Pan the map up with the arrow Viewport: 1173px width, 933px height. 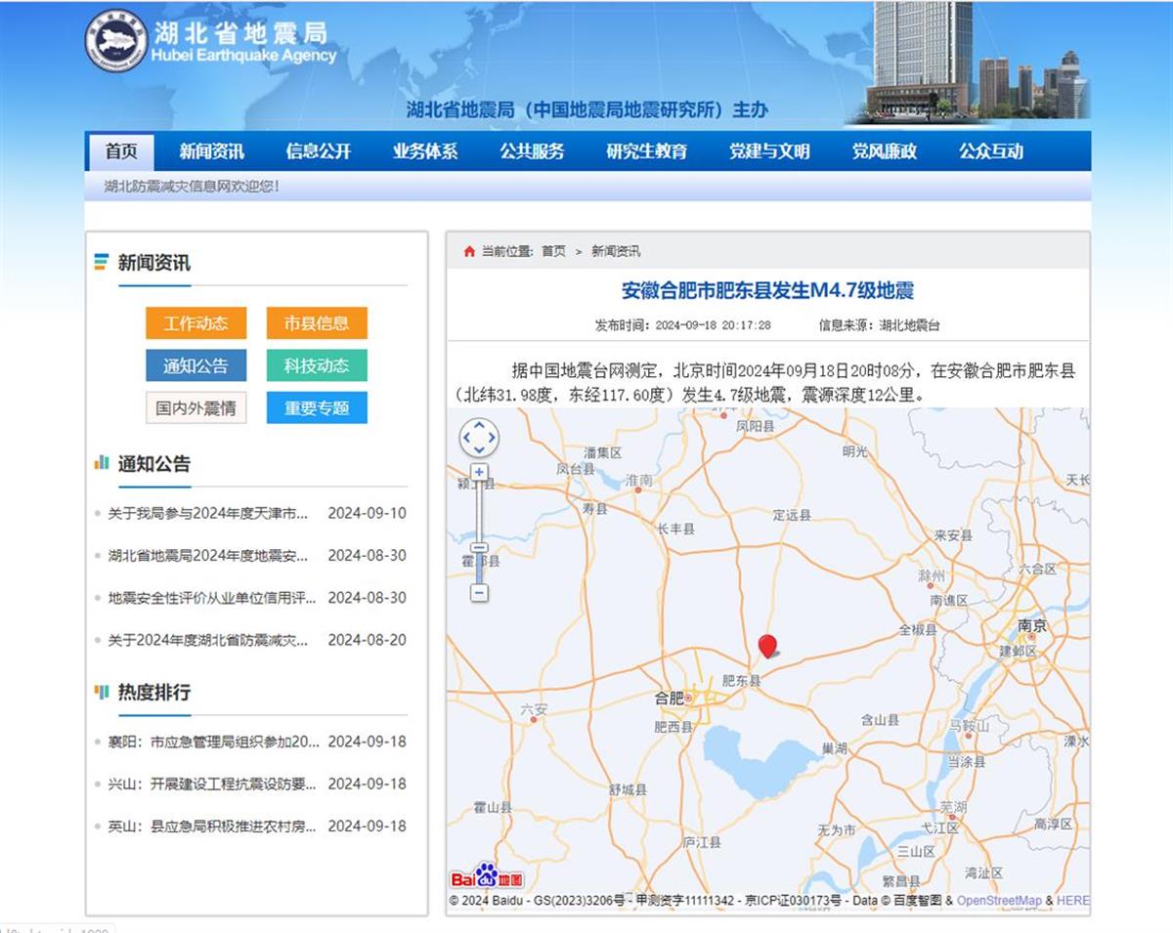pos(479,424)
